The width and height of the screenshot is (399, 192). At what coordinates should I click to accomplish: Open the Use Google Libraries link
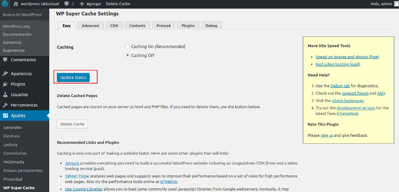[84, 189]
